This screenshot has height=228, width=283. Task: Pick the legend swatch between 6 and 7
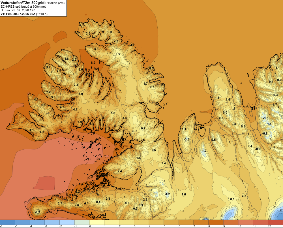(186, 222)
